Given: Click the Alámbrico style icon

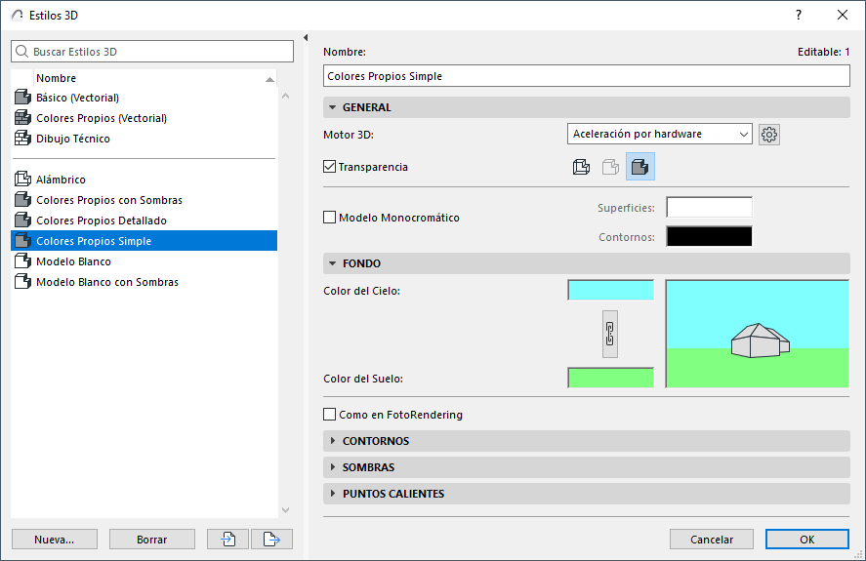Looking at the screenshot, I should (x=22, y=179).
